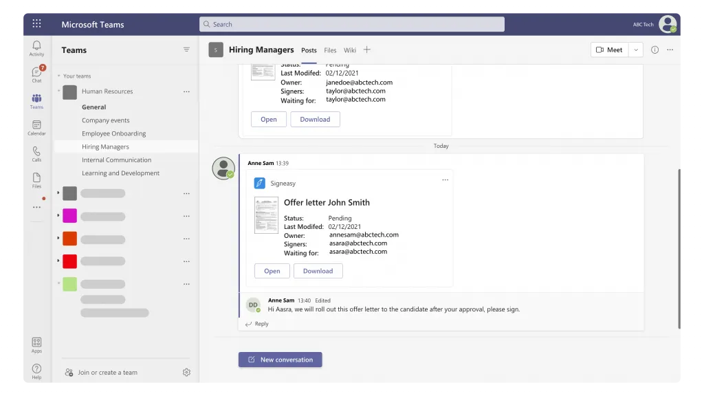
Task: Open the app launcher grid icon
Action: (x=37, y=24)
